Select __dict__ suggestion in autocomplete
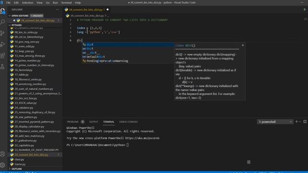 coord(128,52)
